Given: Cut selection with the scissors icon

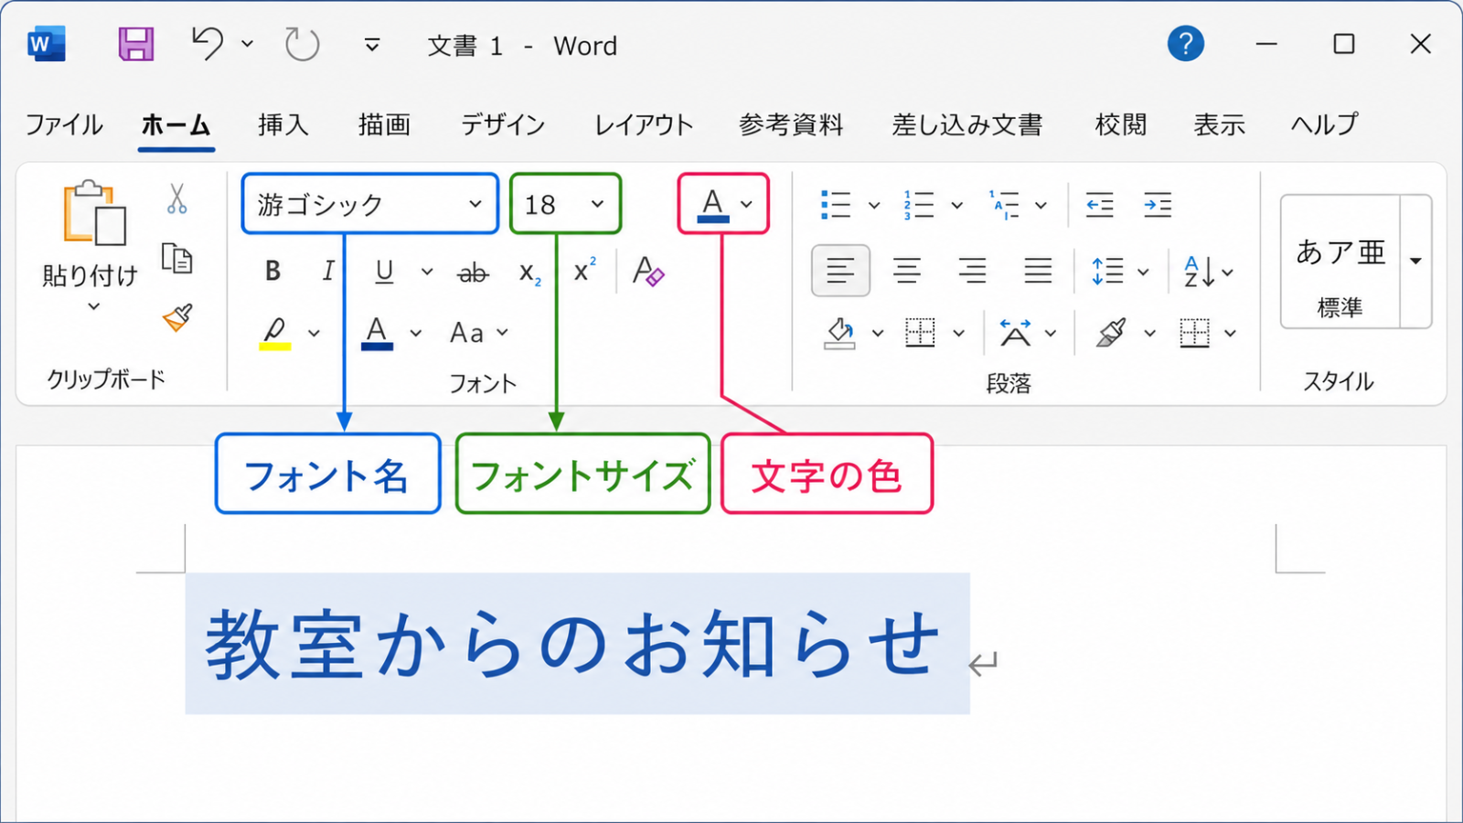Looking at the screenshot, I should click(x=176, y=198).
